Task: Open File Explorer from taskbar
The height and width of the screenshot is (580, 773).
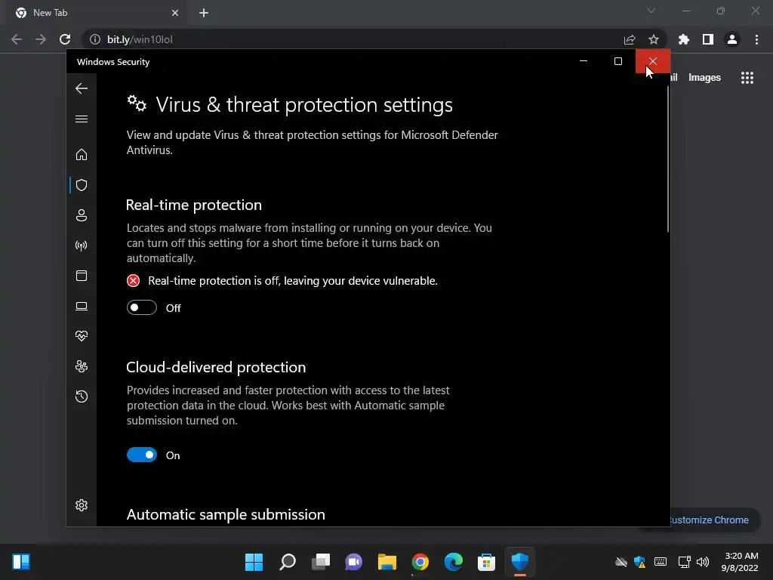Action: click(387, 562)
